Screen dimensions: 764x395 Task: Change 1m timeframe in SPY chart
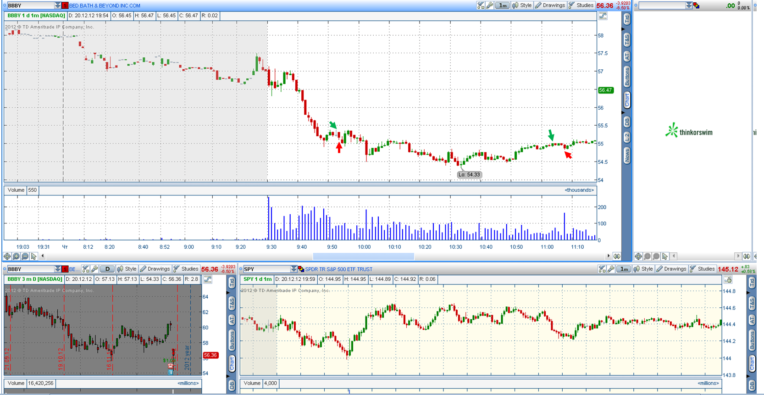[624, 269]
